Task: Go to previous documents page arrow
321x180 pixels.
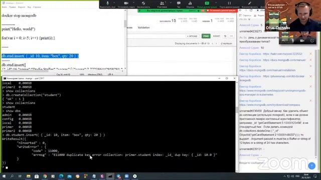Action: 212,43
